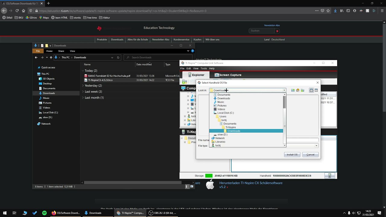Cancel the Select Handheld OS File dialog
Image resolution: width=386 pixels, height=217 pixels.
[310, 155]
